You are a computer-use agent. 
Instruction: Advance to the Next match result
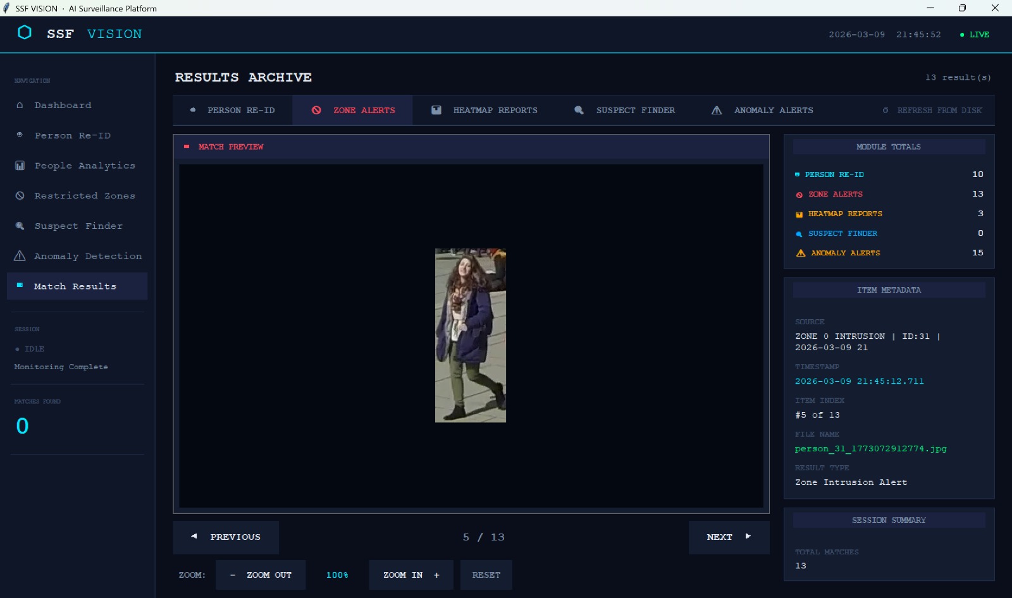pos(729,537)
